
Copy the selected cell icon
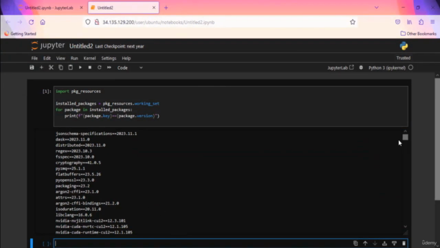tap(60, 68)
